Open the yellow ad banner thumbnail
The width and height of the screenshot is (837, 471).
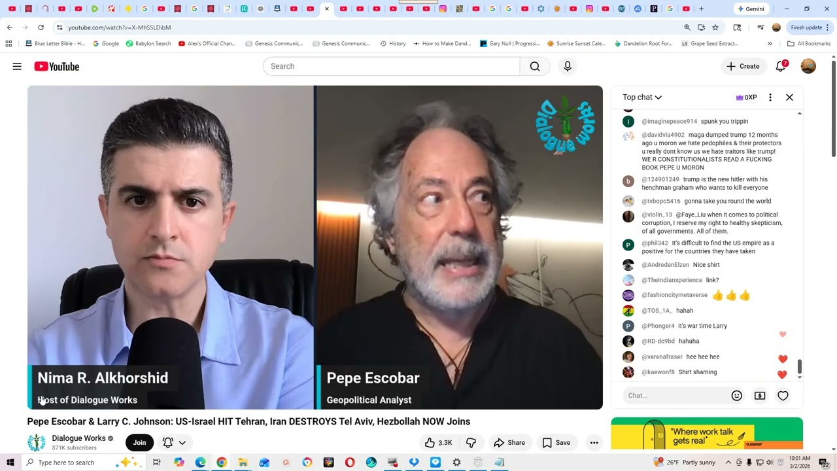point(707,434)
